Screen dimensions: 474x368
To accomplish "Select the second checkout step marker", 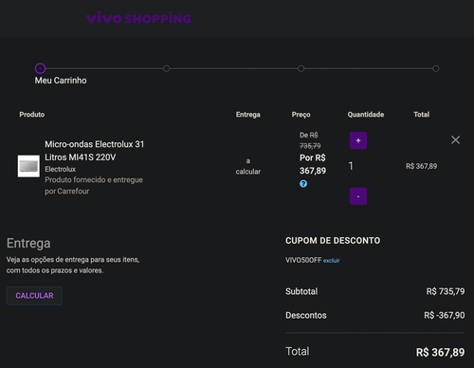I will point(166,68).
